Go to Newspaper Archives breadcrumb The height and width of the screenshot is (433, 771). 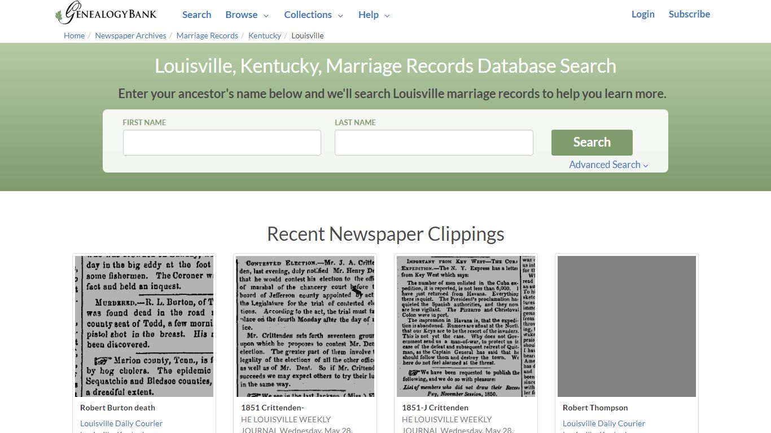[130, 36]
